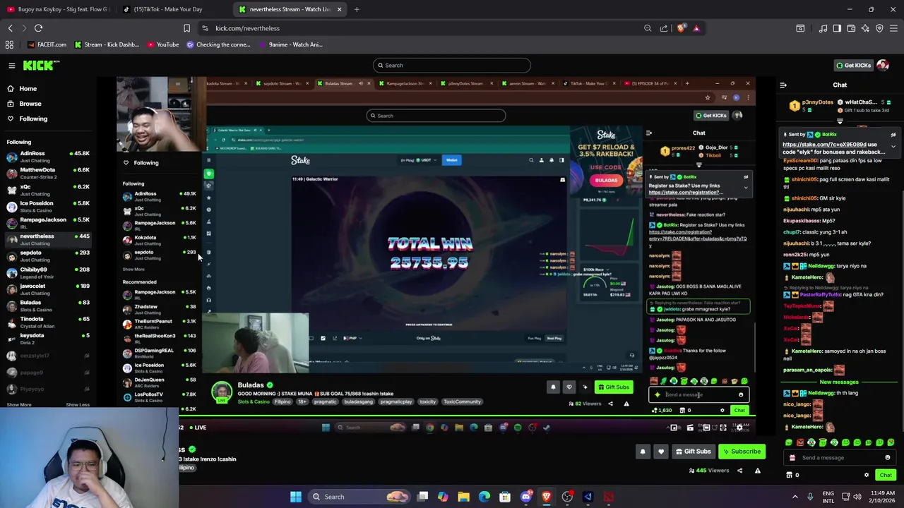This screenshot has width=904, height=508.
Task: Open the user profile avatar menu
Action: [x=883, y=66]
